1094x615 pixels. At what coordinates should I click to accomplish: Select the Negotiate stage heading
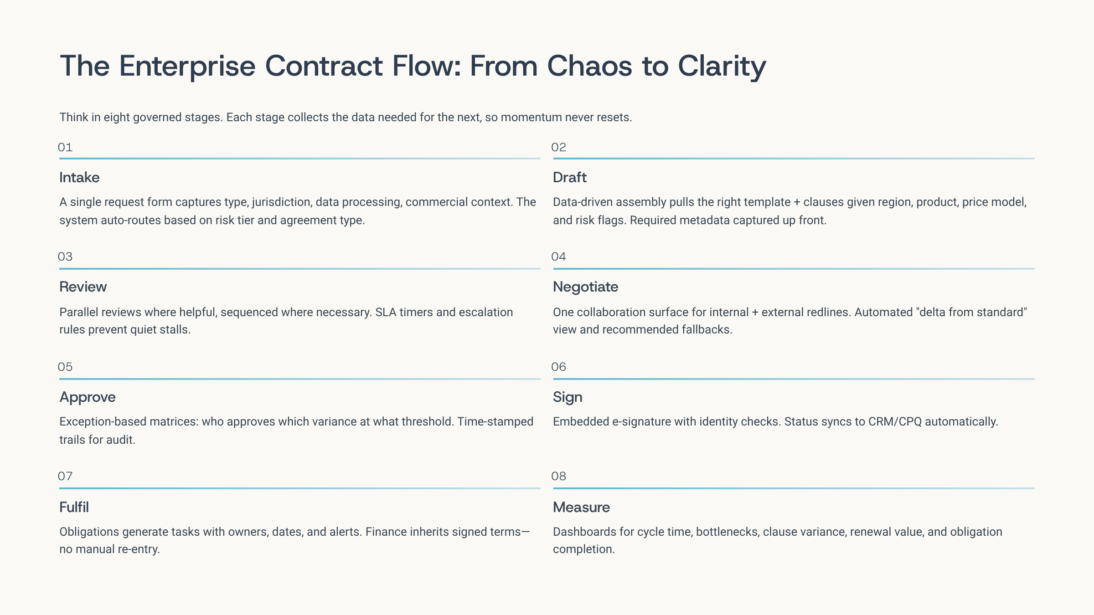[585, 287]
